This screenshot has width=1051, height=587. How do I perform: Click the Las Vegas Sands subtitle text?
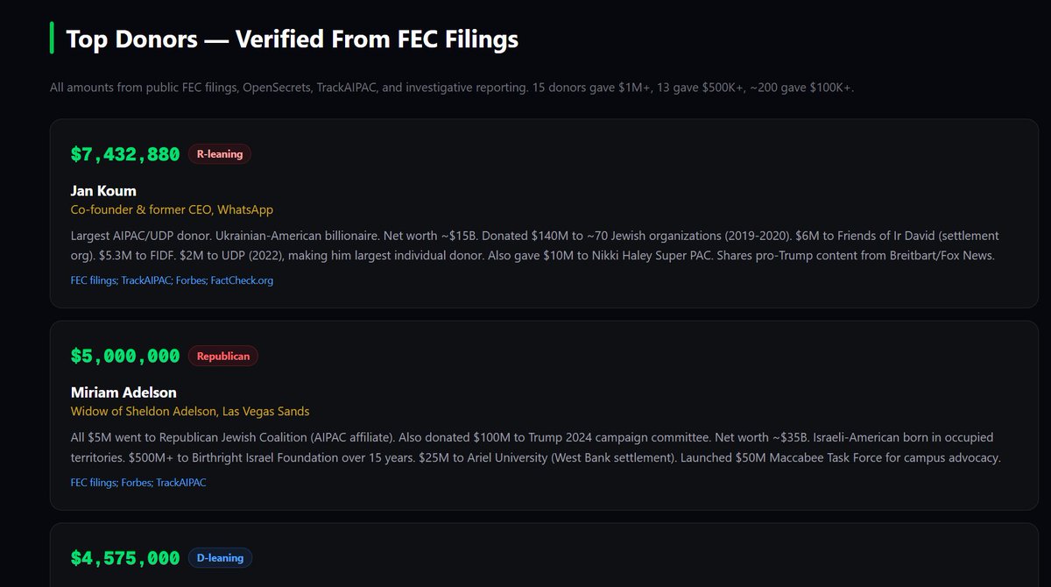(190, 412)
